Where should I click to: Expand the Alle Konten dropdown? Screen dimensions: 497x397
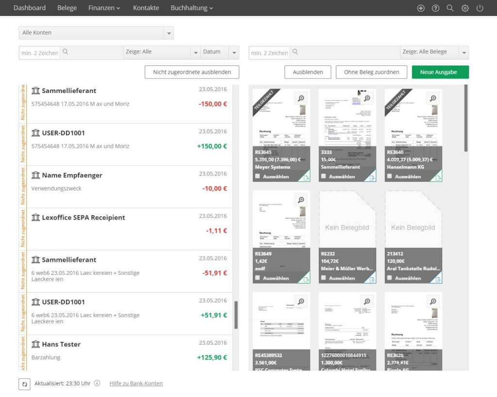(169, 33)
